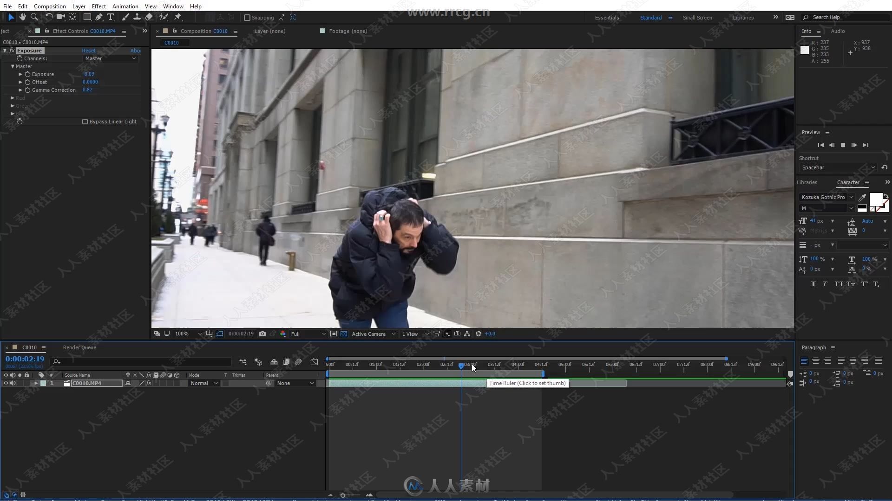The height and width of the screenshot is (501, 892).
Task: Open the Channels Master dropdown
Action: (x=110, y=58)
